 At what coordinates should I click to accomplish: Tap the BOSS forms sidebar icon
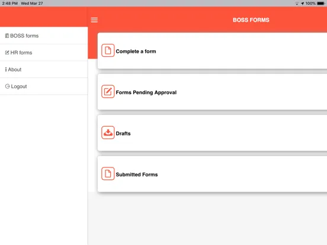(x=7, y=36)
